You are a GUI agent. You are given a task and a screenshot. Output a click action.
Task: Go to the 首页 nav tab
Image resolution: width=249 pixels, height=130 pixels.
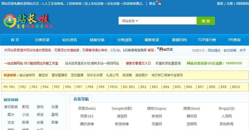[15, 40]
